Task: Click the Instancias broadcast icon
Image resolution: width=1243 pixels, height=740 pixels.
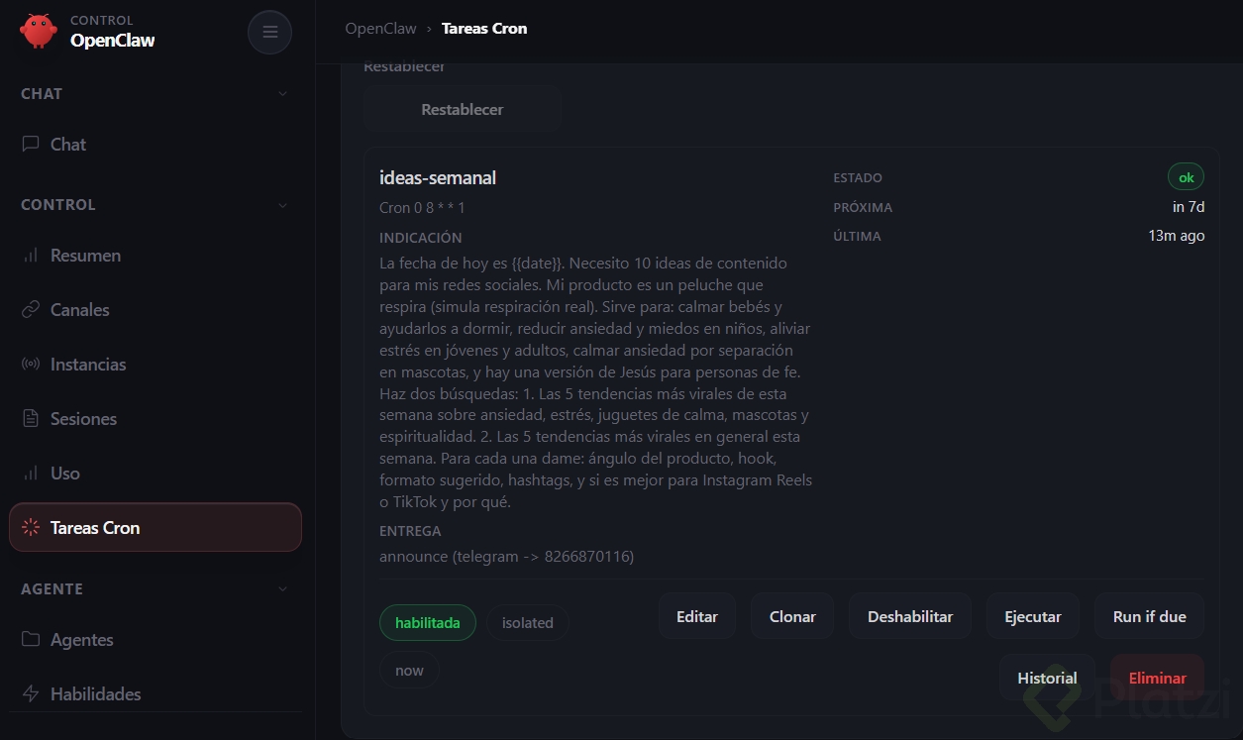Action: (x=31, y=365)
